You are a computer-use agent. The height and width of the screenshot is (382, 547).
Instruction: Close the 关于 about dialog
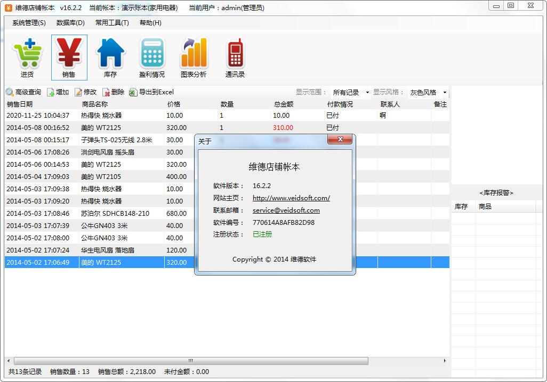tap(340, 139)
